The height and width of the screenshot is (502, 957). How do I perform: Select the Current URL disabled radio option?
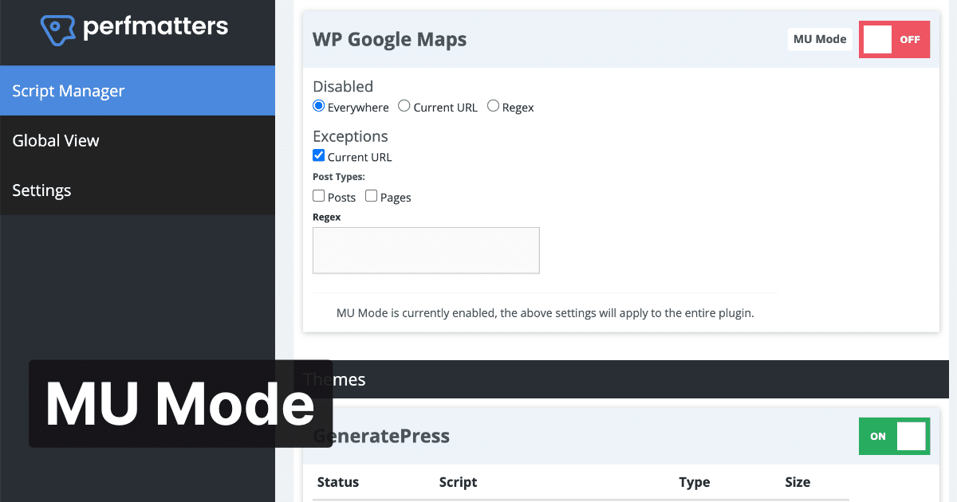(x=404, y=106)
